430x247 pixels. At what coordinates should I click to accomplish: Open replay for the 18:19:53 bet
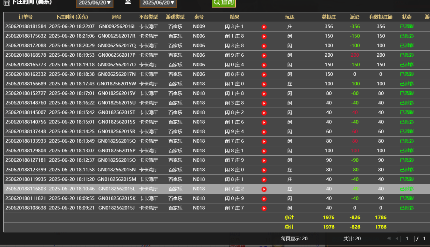pyautogui.click(x=264, y=55)
